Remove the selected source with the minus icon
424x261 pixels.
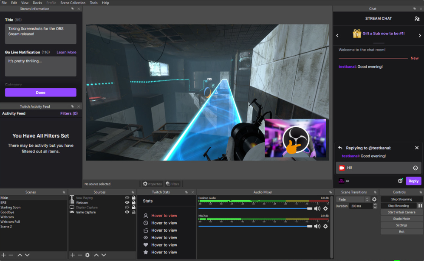[x=80, y=255]
